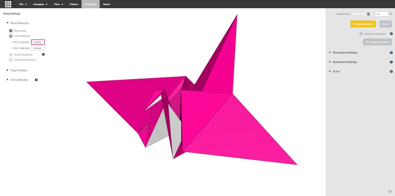395x196 pixels.
Task: Click the help icon next to Error
Action: pos(391,71)
